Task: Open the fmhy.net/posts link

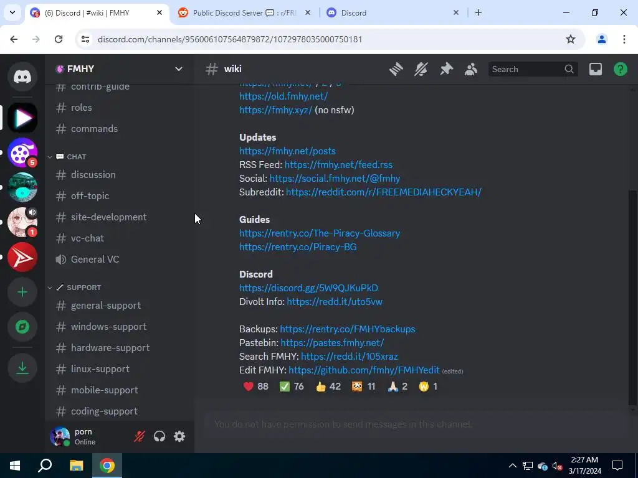Action: point(287,151)
